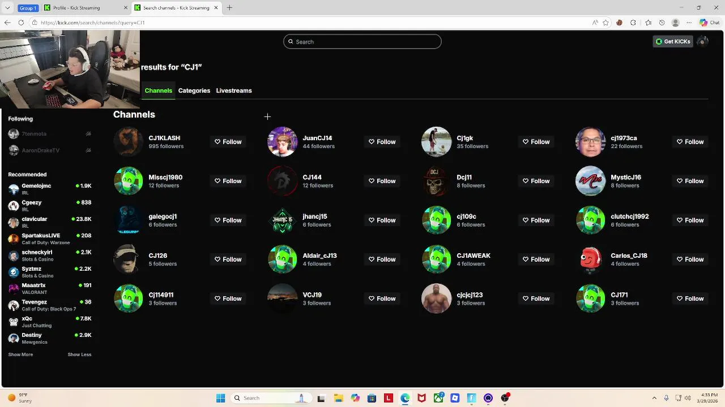Follow the VCJ19 channel

pyautogui.click(x=382, y=298)
